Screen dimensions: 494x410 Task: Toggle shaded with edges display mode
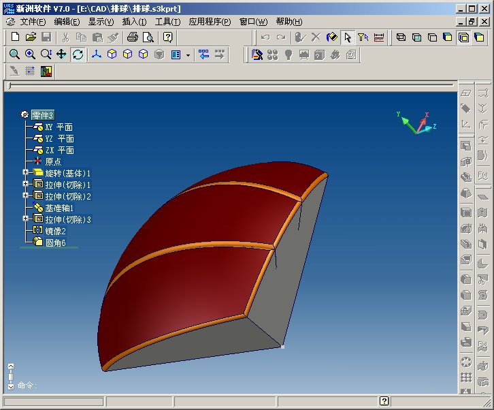click(x=463, y=37)
